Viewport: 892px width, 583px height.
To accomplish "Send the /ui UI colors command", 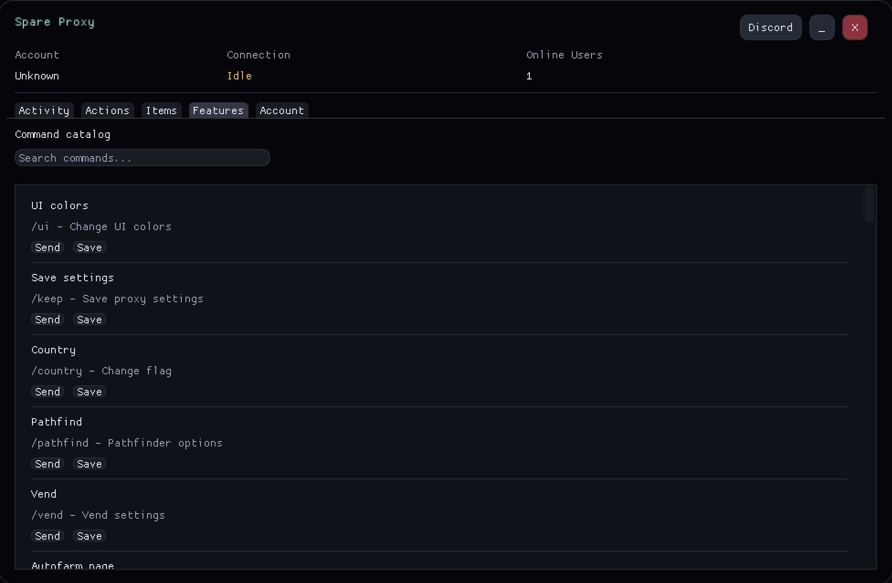I will [48, 247].
